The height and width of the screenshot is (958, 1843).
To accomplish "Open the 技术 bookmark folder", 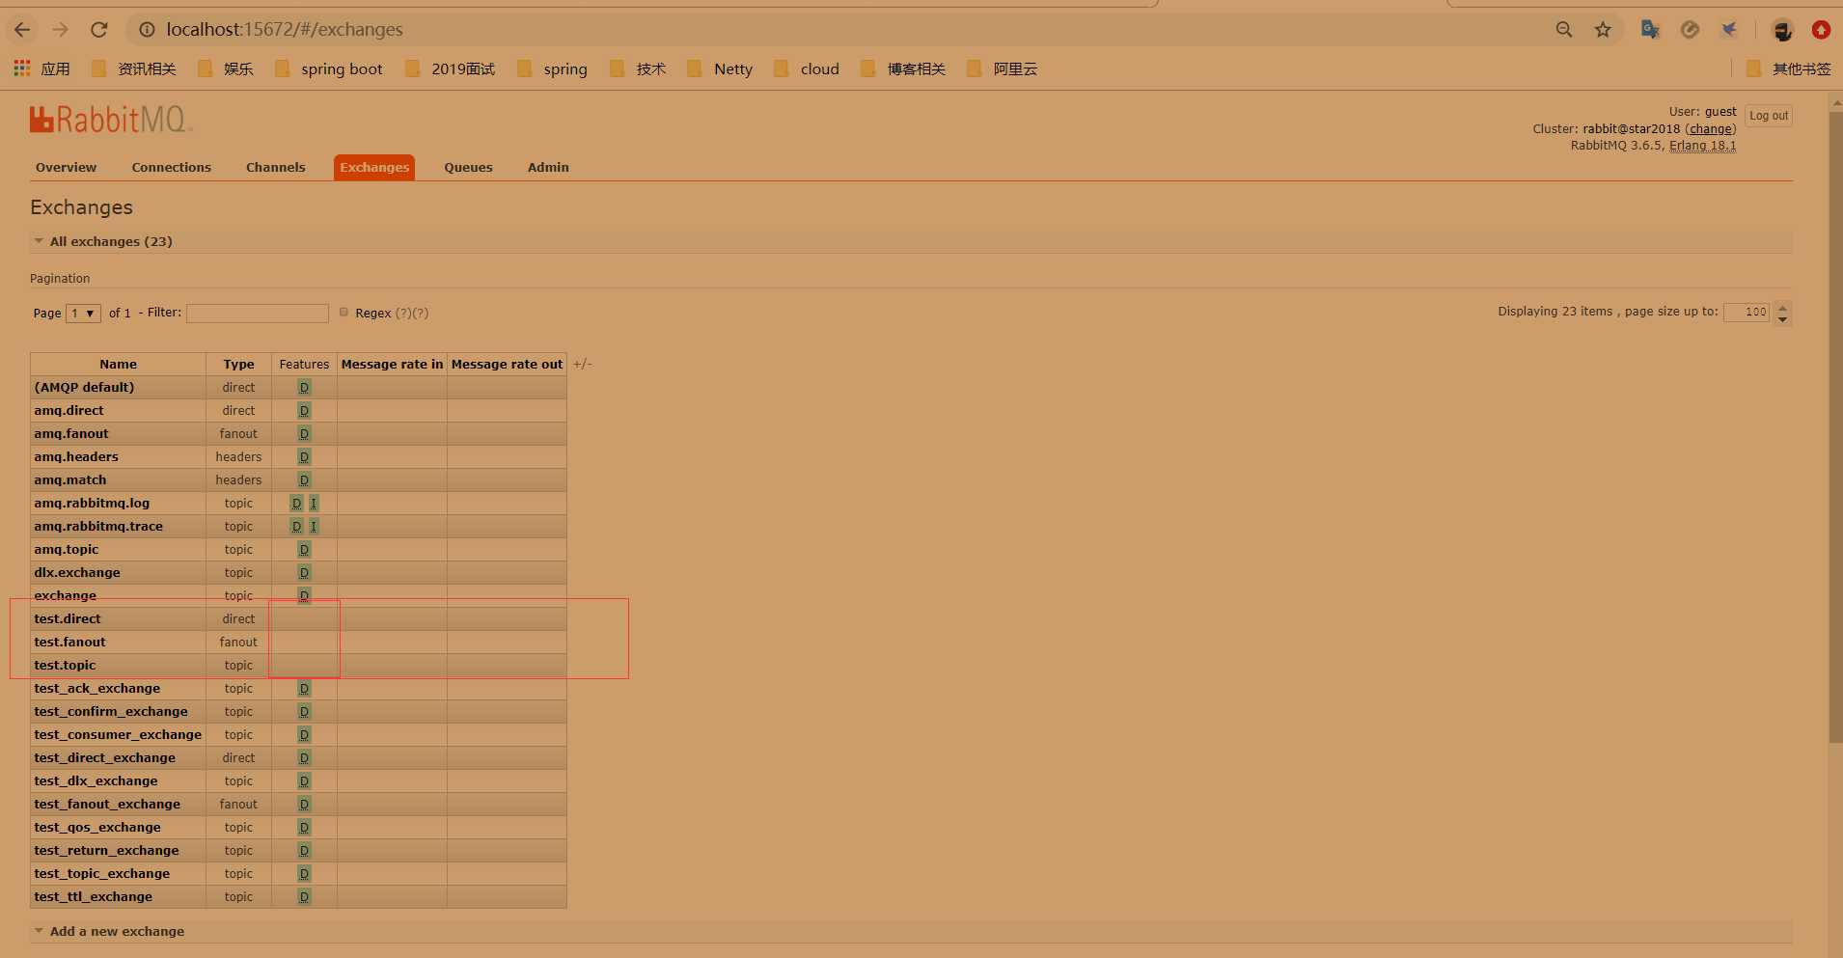I will pos(639,68).
